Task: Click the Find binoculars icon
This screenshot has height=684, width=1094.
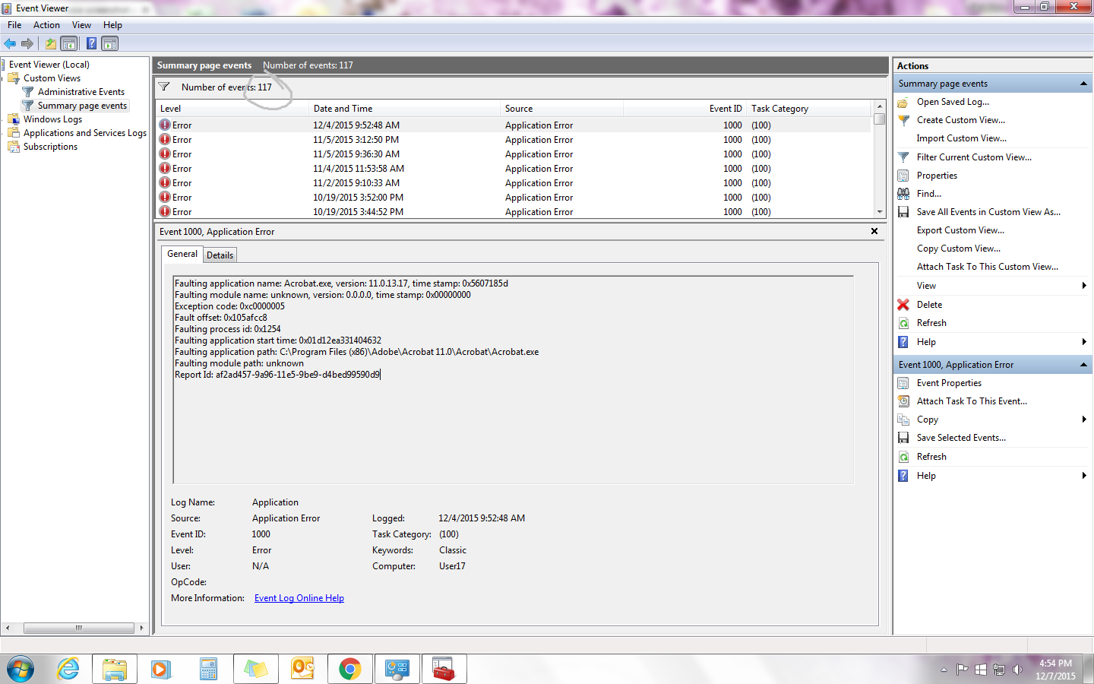Action: (903, 194)
